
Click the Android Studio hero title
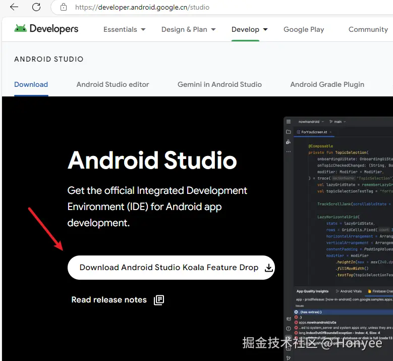(x=152, y=161)
